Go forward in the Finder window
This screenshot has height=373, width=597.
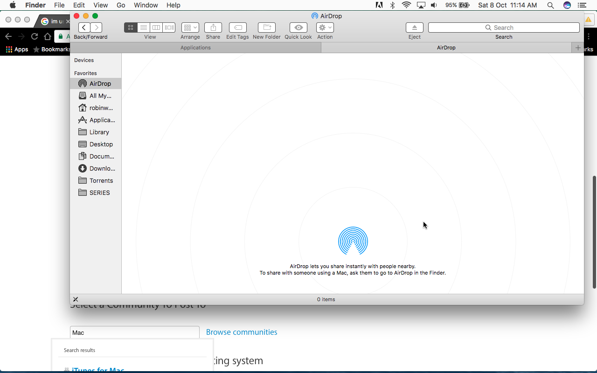(96, 28)
